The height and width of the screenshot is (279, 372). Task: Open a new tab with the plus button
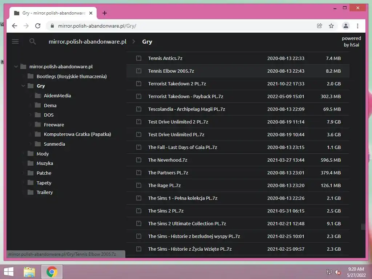[x=104, y=13]
